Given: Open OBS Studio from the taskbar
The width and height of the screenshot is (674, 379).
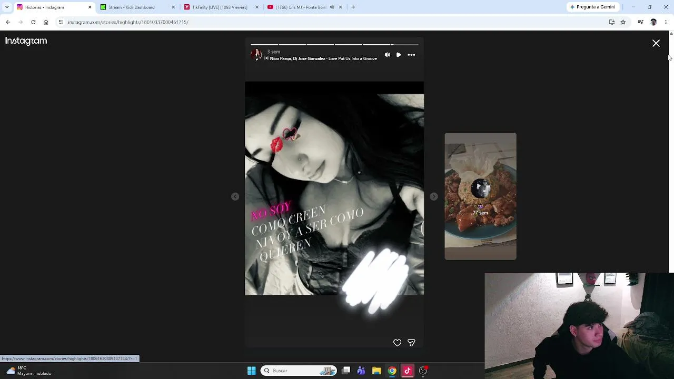Looking at the screenshot, I should coord(423,371).
